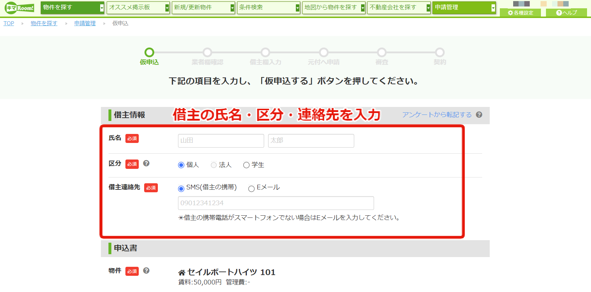Screen dimensions: 591x292
Task: Click the 業者欄確認 step circle
Action: tap(207, 52)
